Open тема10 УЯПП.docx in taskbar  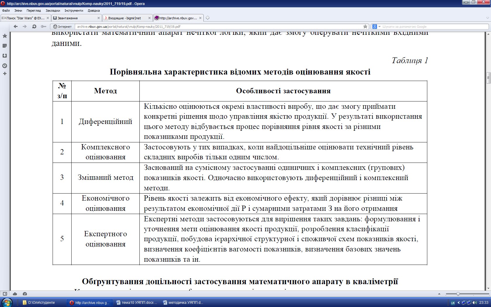pos(136,303)
